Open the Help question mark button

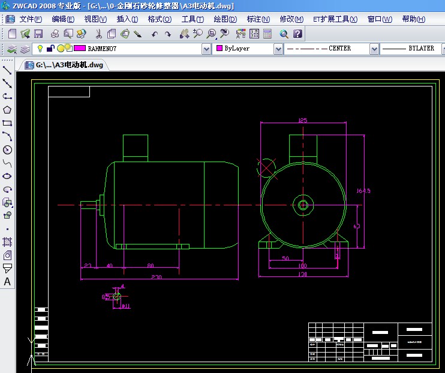tap(298, 34)
